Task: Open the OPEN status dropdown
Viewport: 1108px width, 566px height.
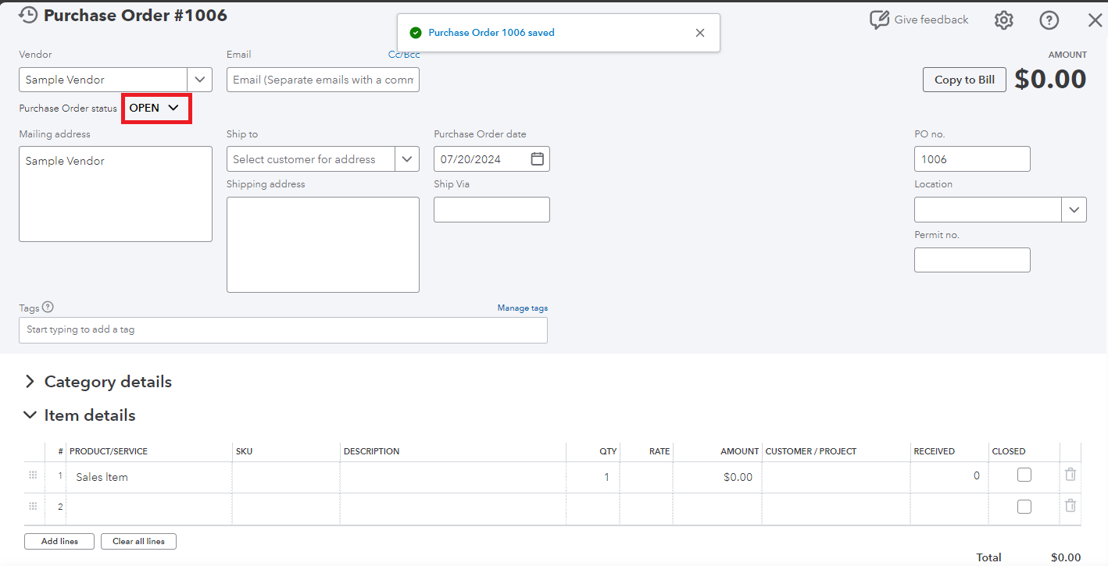Action: (x=155, y=108)
